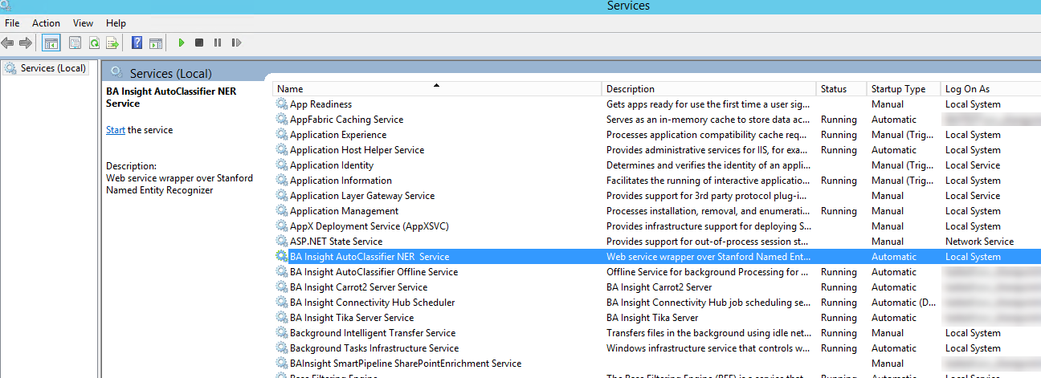Click the Export List toolbar icon
The height and width of the screenshot is (378, 1041).
112,43
